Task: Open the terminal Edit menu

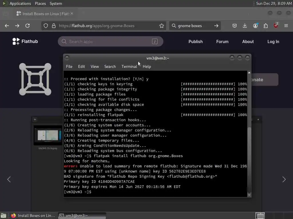Action: coord(81,66)
